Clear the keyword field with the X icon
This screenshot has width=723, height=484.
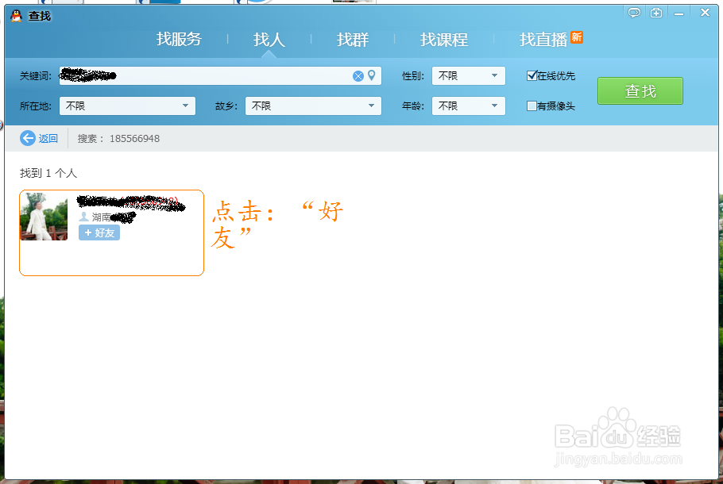[359, 75]
